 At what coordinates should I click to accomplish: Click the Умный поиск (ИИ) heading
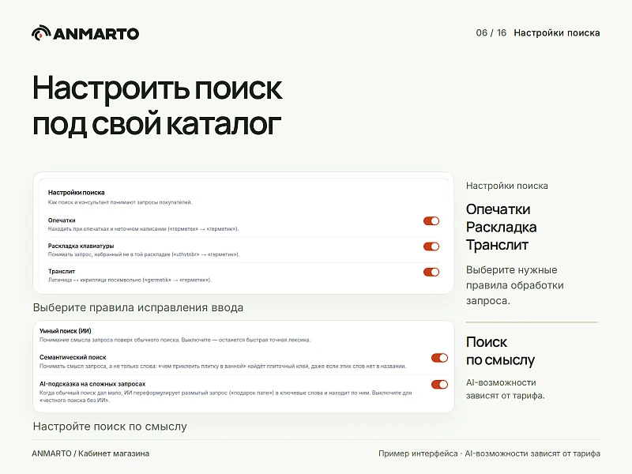tap(66, 331)
